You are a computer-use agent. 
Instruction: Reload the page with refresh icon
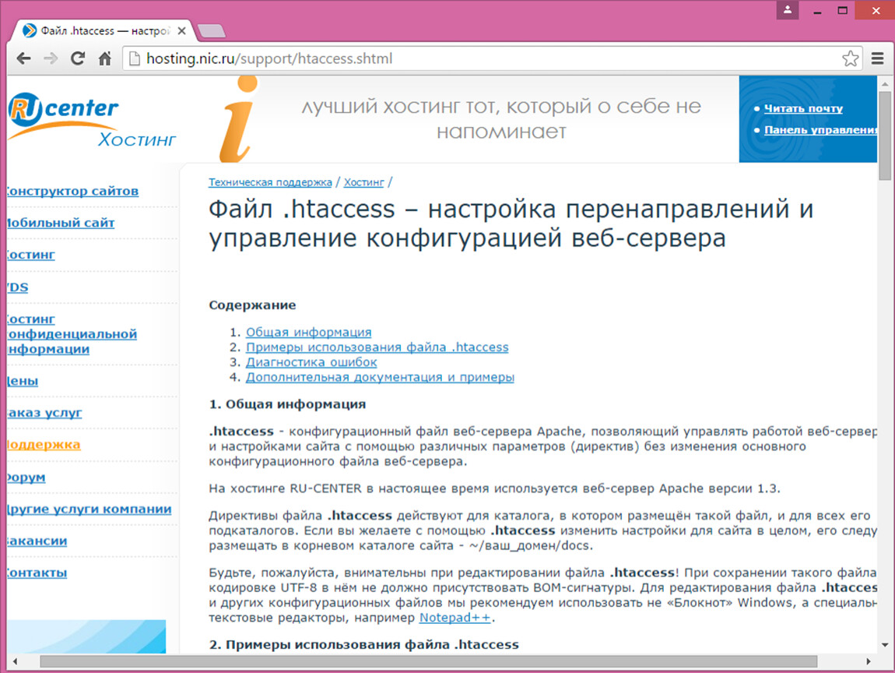point(77,58)
